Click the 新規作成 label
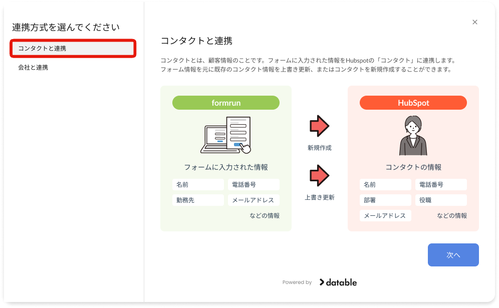This screenshot has height=308, width=499. [320, 148]
